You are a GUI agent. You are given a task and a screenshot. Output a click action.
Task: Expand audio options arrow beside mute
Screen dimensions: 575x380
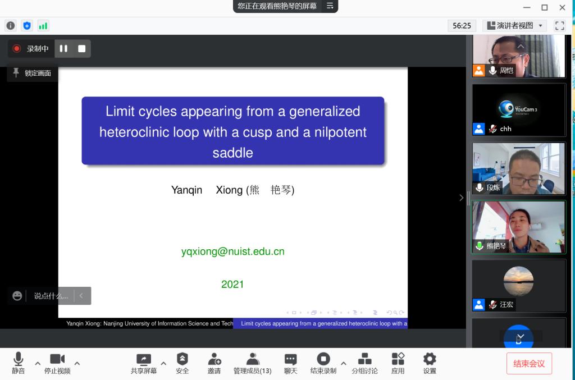[x=38, y=363]
